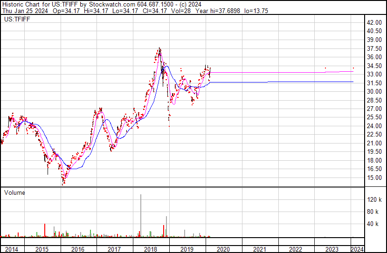Click the 33.00 price axis value

pos(374,74)
